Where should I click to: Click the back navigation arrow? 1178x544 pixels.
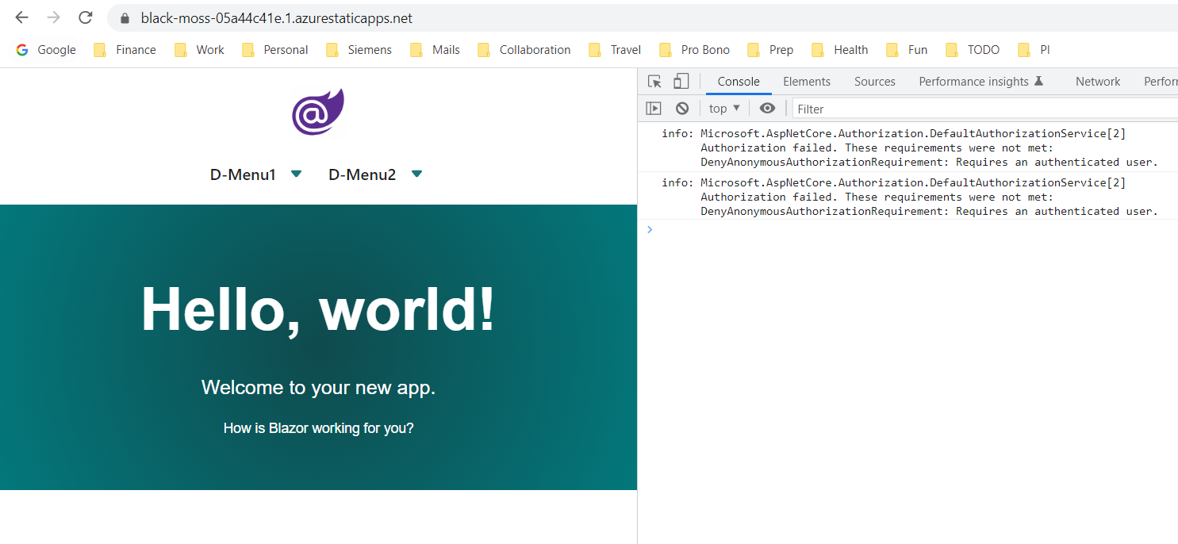click(21, 17)
